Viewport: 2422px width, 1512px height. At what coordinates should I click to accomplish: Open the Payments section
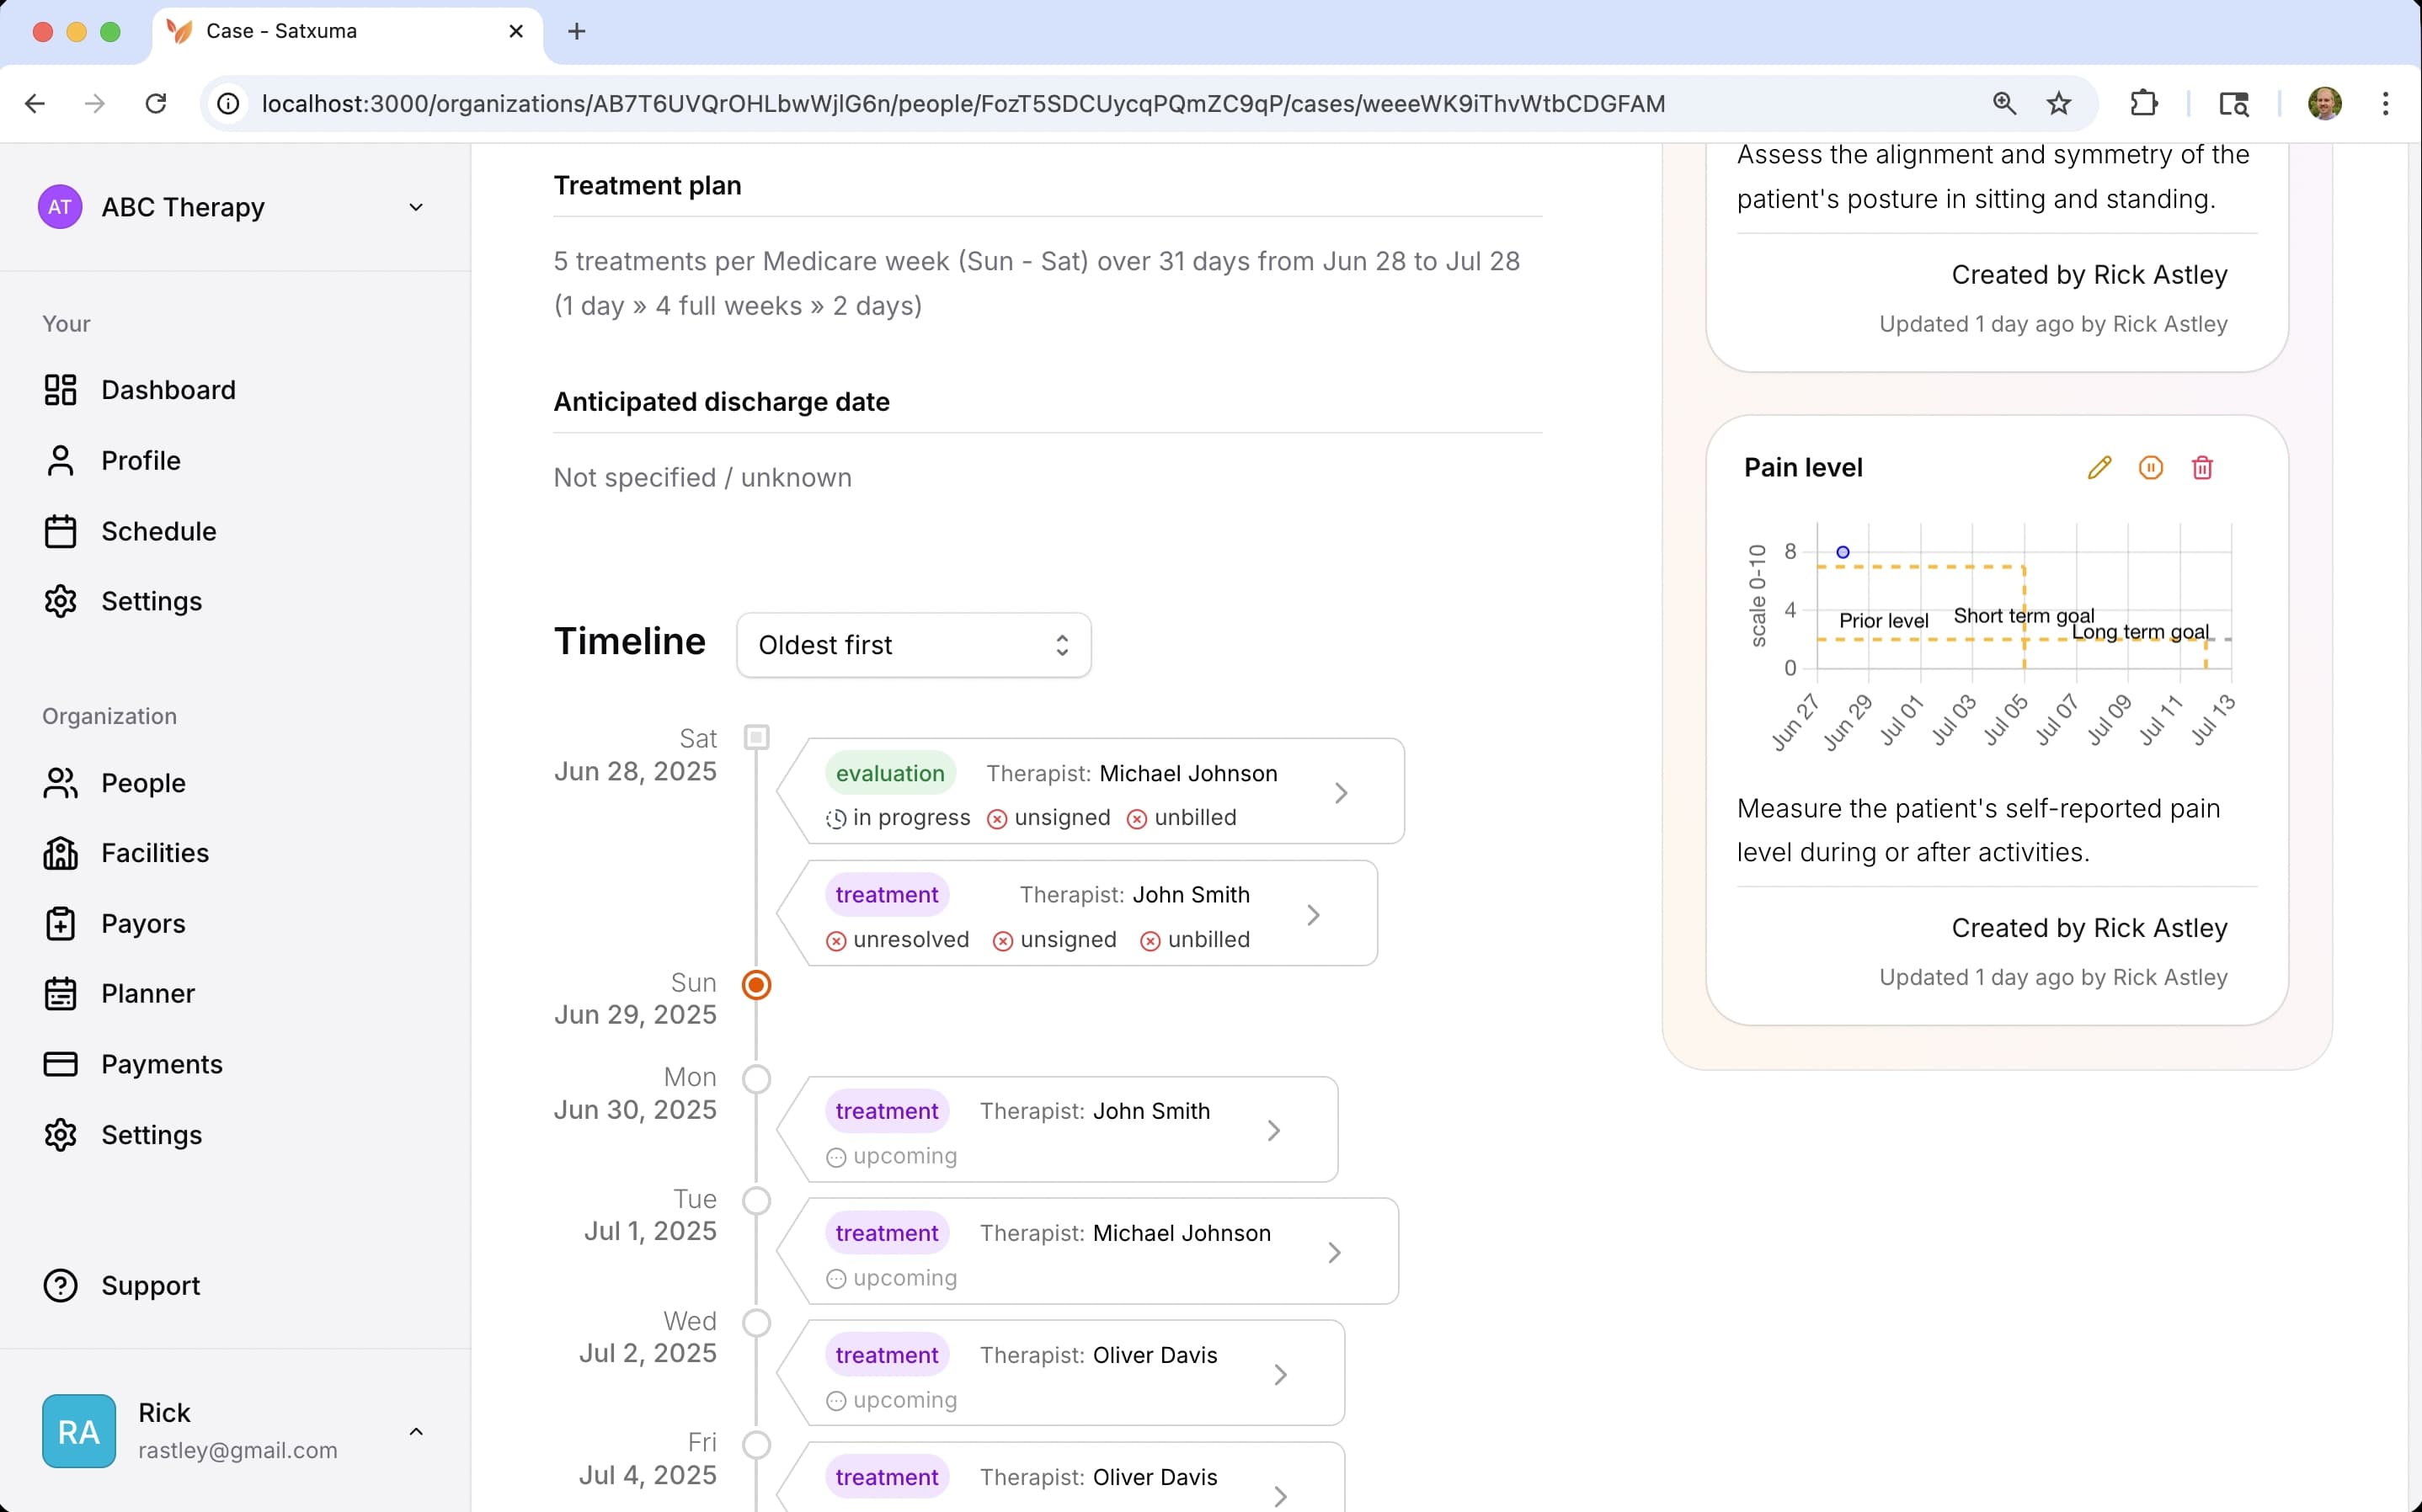161,1064
